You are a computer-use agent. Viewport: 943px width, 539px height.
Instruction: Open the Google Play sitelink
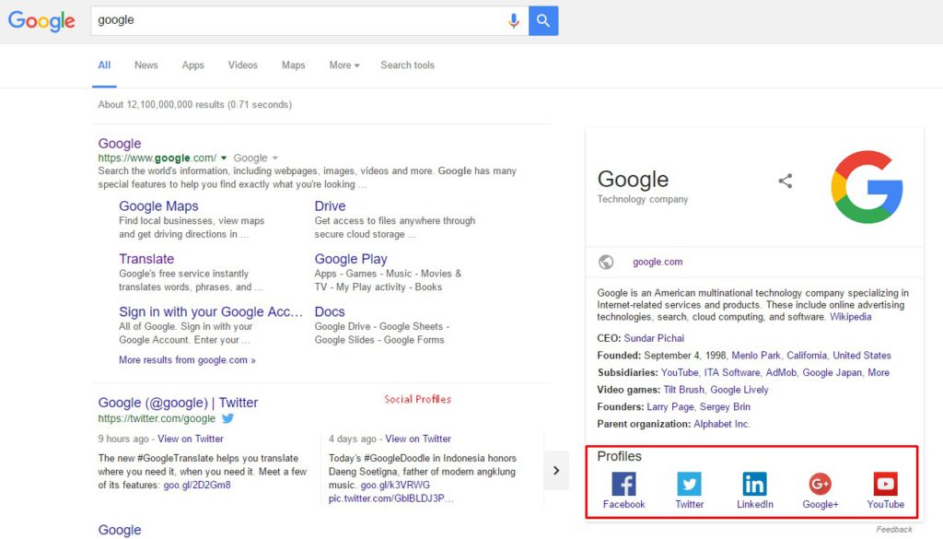351,259
